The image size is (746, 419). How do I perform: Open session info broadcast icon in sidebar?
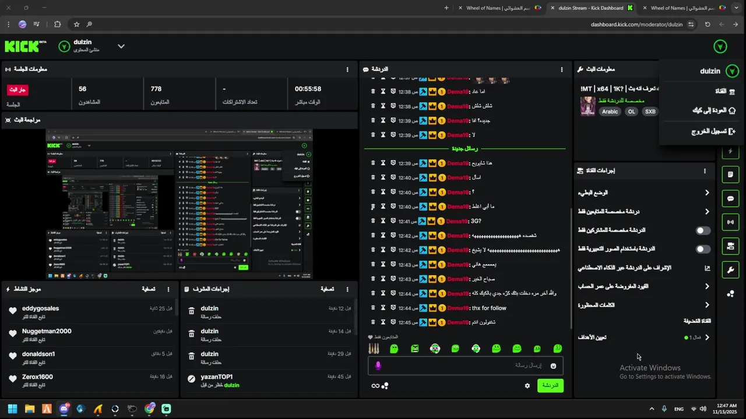[730, 222]
